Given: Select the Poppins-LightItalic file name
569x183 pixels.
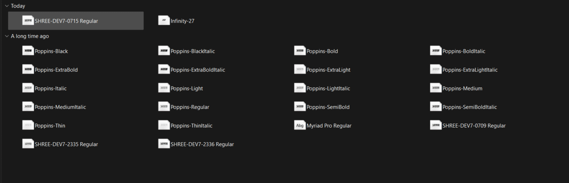Looking at the screenshot, I should point(328,88).
